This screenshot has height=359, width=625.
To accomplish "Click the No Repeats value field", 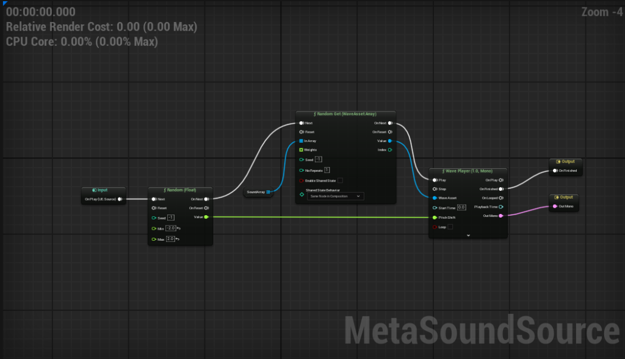I will [x=327, y=169].
